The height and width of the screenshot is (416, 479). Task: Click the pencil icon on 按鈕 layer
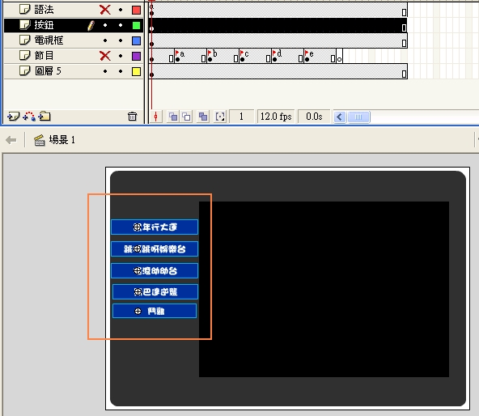pyautogui.click(x=91, y=25)
